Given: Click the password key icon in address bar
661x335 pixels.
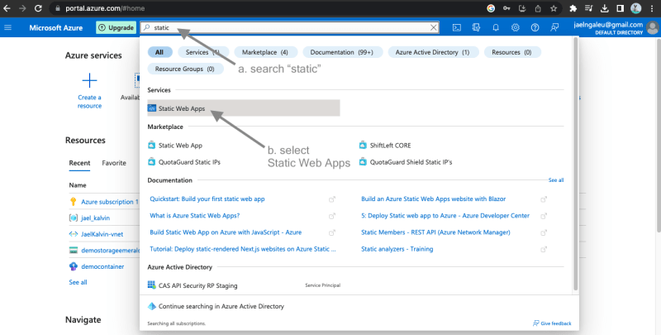Looking at the screenshot, I should click(506, 8).
